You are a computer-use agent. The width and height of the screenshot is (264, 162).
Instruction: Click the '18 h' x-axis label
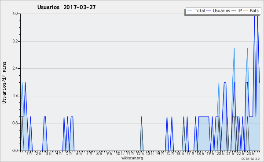click(200, 153)
